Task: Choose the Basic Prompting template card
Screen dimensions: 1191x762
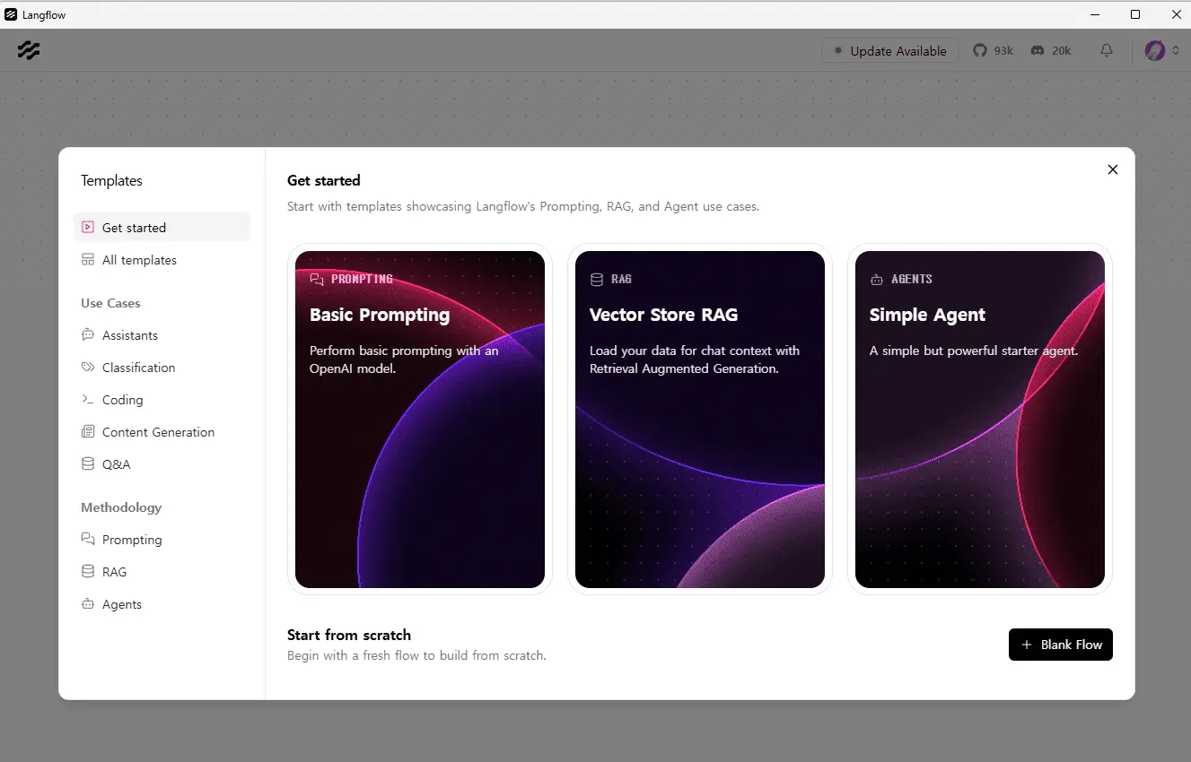Action: point(420,420)
